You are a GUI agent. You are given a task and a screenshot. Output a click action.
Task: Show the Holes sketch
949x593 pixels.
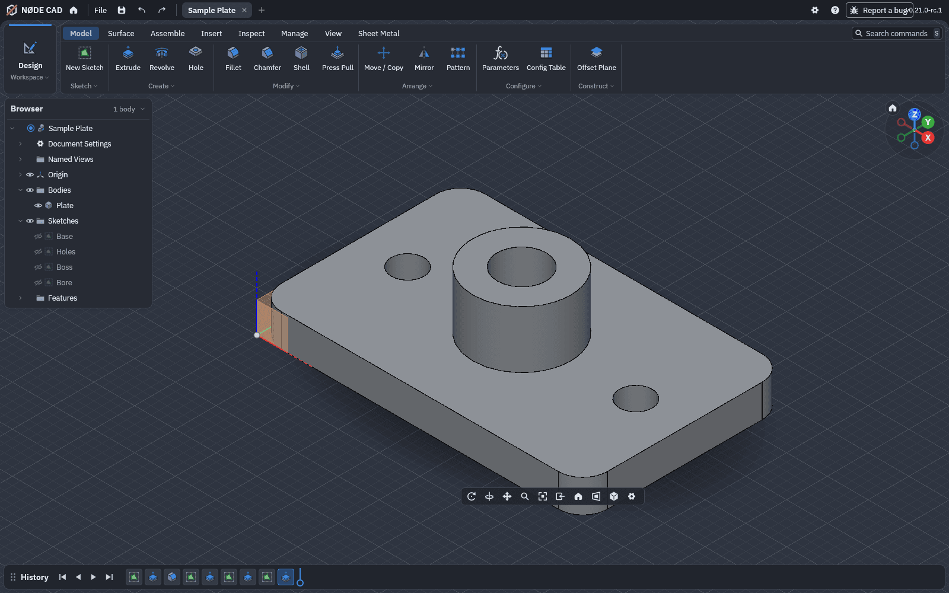click(38, 252)
